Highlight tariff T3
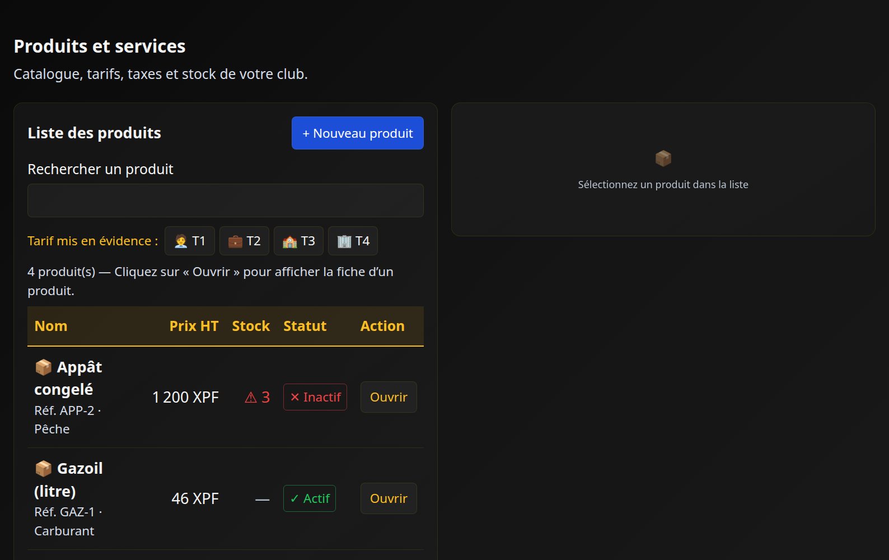Viewport: 889px width, 560px height. coord(298,241)
